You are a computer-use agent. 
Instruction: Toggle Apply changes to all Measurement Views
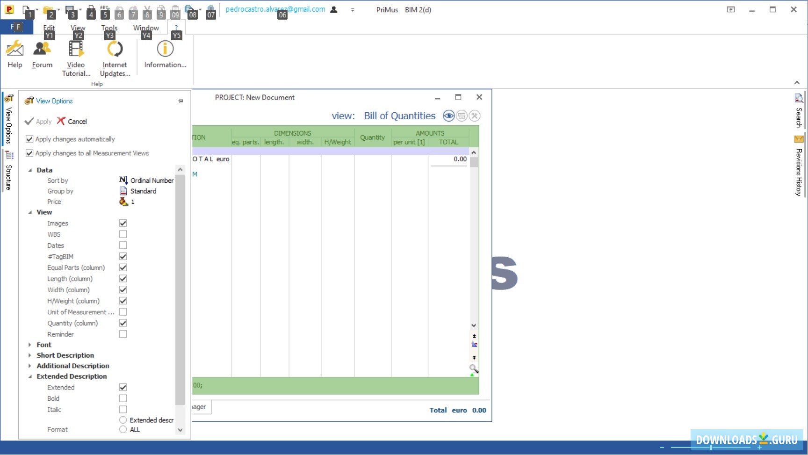coord(29,153)
